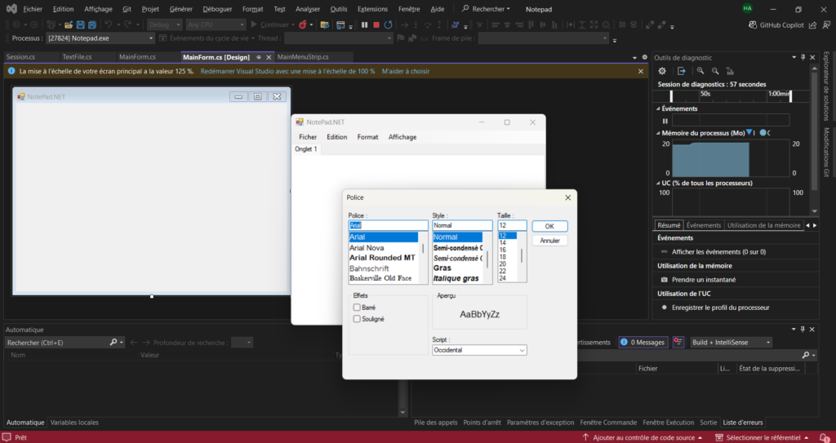Open Diagnostic Tools settings gear icon
The image size is (836, 443).
coord(662,72)
